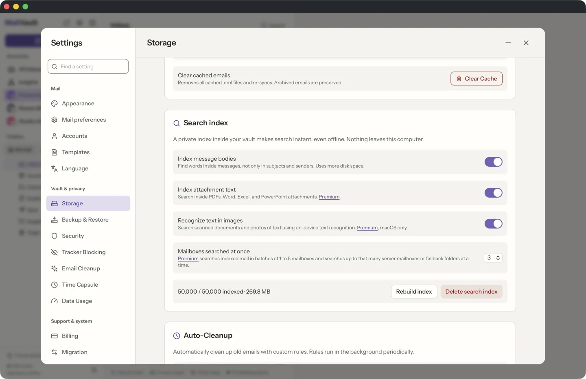View Data Usage settings
The height and width of the screenshot is (379, 586).
pyautogui.click(x=88, y=301)
